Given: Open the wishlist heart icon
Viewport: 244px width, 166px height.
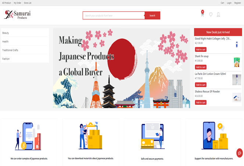Looking at the screenshot, I should coord(211,15).
